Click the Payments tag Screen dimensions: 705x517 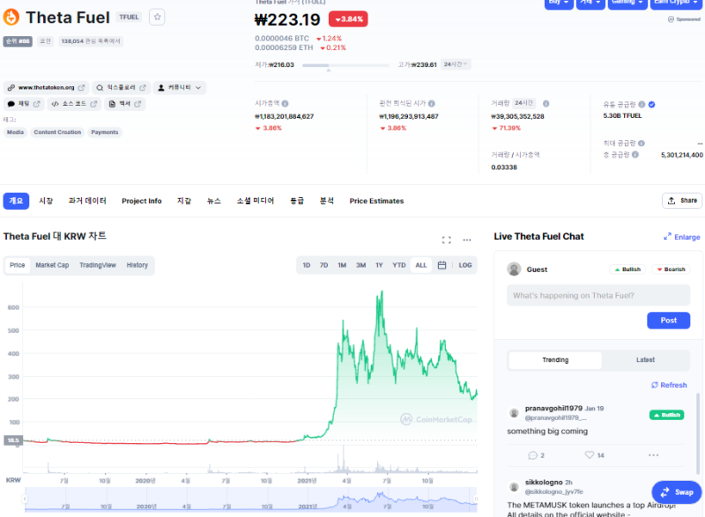click(104, 132)
